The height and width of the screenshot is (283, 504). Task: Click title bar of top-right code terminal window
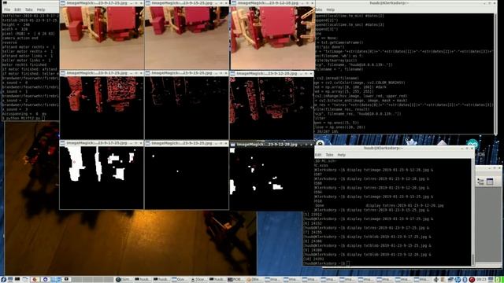pos(405,3)
